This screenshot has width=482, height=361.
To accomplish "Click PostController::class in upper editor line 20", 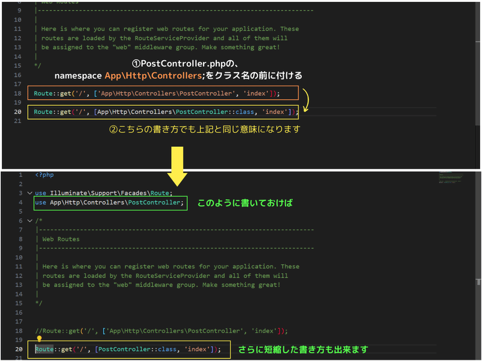I will coord(215,112).
